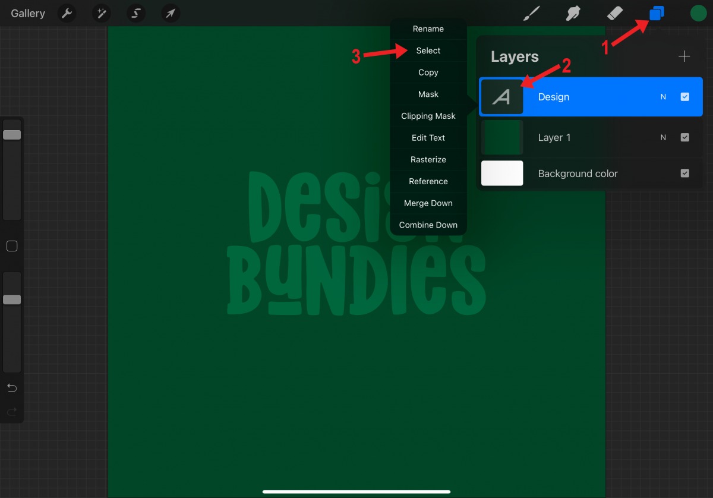Select the Adjustments magic wand tool
Image resolution: width=713 pixels, height=498 pixels.
coord(101,13)
